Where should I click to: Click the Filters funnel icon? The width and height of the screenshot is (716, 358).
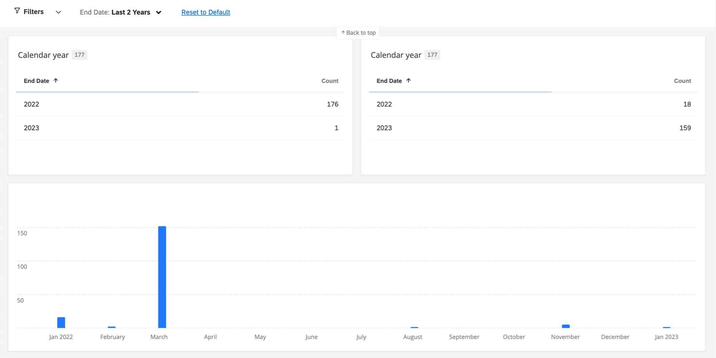tap(17, 11)
